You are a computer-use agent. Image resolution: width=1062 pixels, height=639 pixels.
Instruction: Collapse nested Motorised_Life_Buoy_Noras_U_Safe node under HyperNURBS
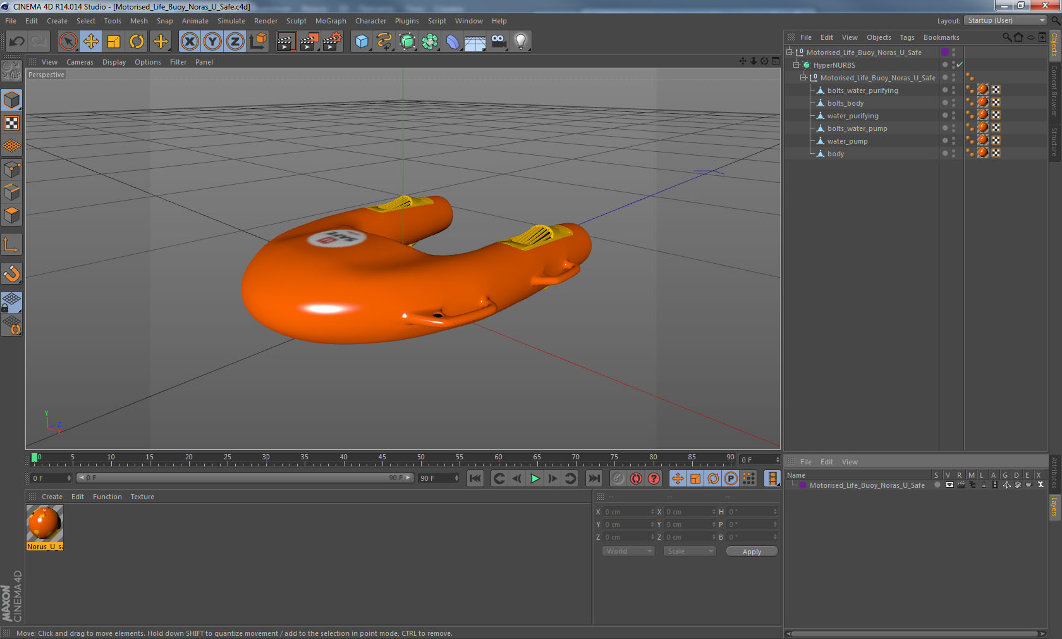click(803, 78)
